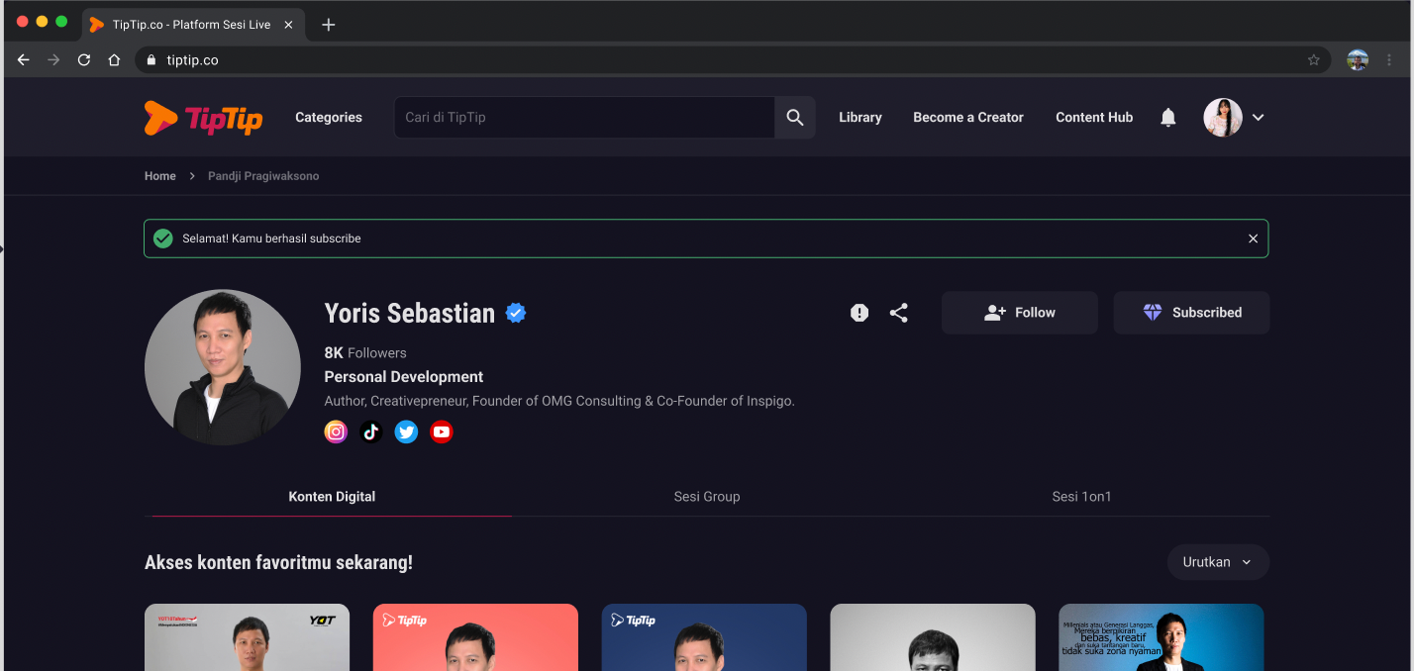Dismiss the subscribe success banner
The width and height of the screenshot is (1414, 671).
pos(1253,239)
